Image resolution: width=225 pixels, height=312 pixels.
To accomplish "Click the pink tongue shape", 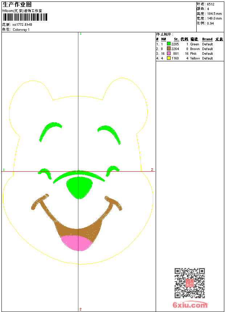I will pos(77,243).
